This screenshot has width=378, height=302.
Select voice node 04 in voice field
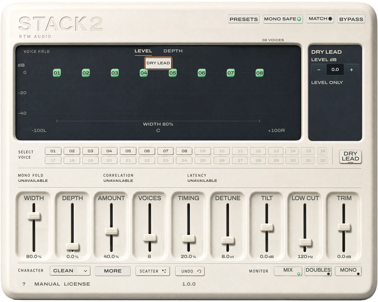pyautogui.click(x=144, y=73)
